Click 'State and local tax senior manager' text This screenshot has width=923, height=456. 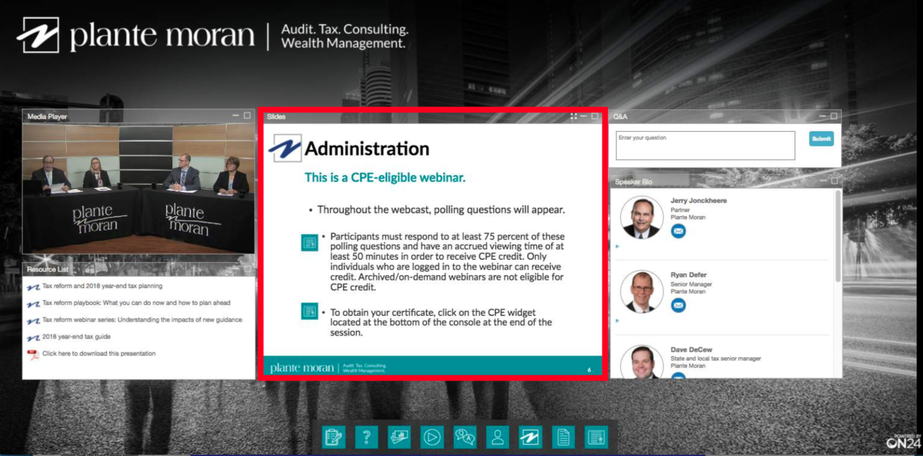(x=716, y=359)
